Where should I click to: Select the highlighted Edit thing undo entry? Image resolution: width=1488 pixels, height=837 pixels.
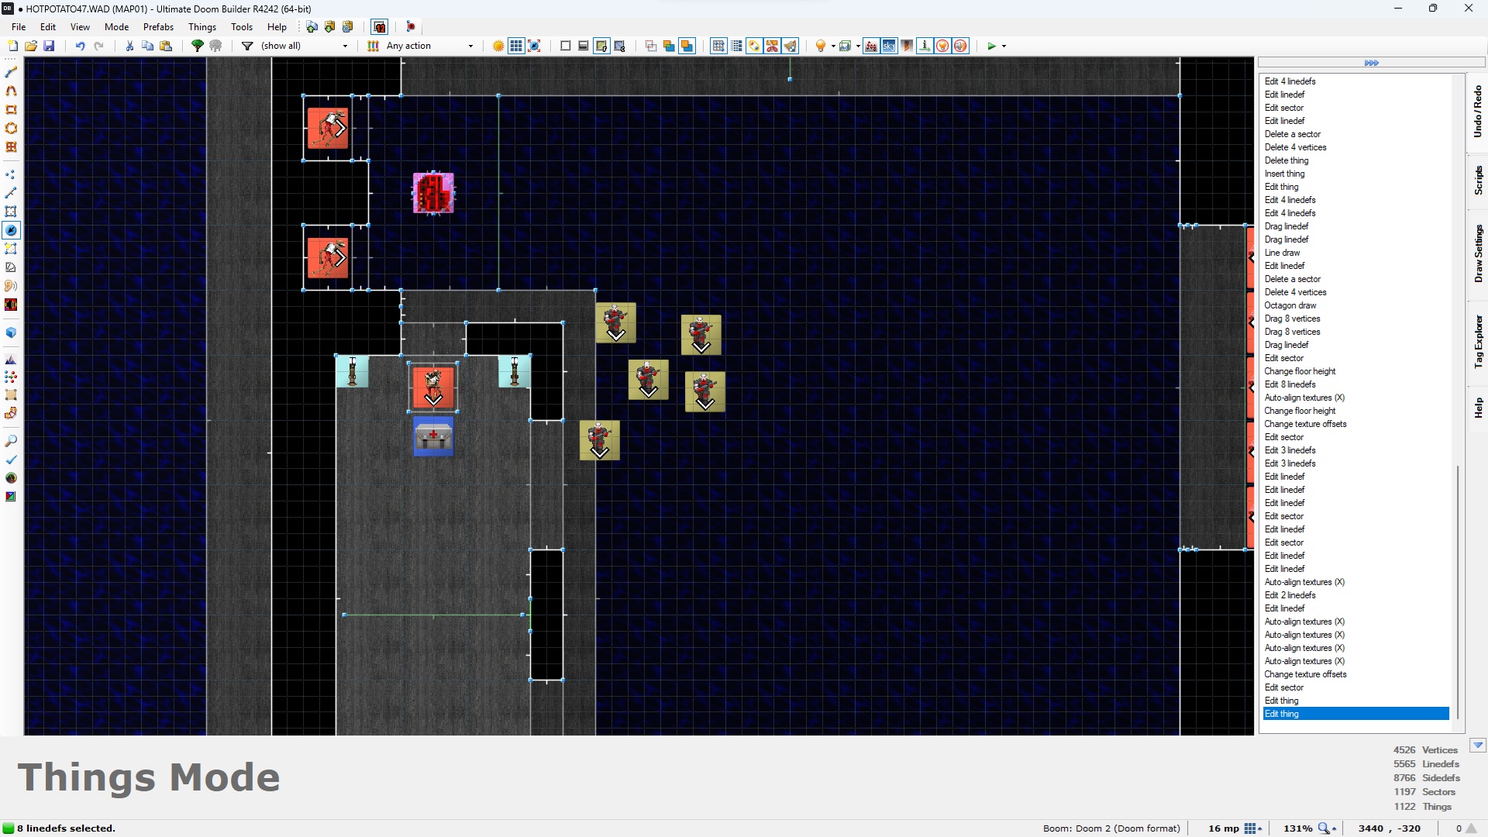click(1355, 714)
